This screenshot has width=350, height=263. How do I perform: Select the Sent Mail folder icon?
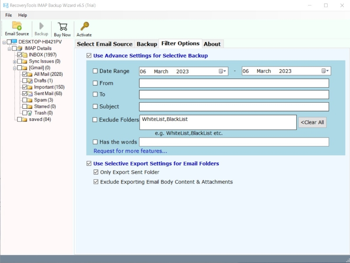click(x=30, y=94)
